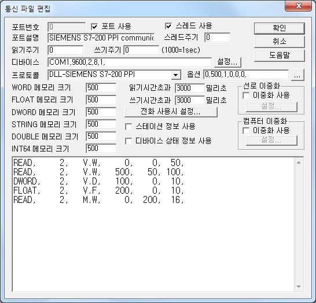Focus the 포트설명 text field
316x303 pixels.
pyautogui.click(x=101, y=38)
